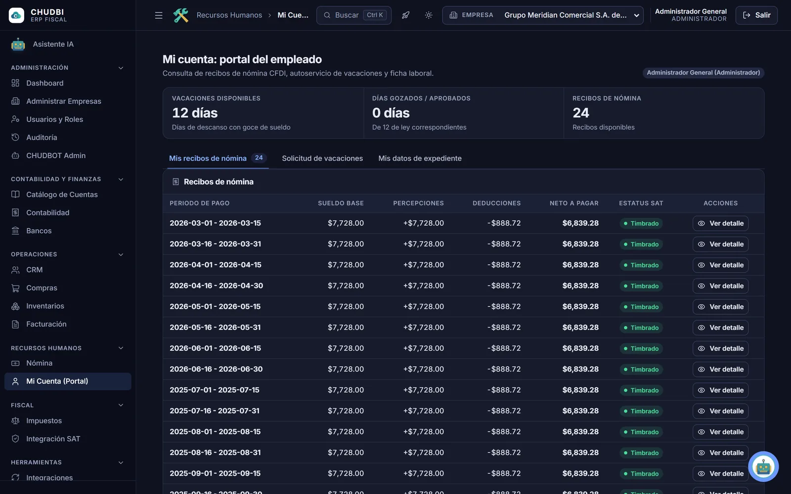Screen dimensions: 791x494
Task: Open the Empresa company selector dropdown
Action: pyautogui.click(x=543, y=15)
